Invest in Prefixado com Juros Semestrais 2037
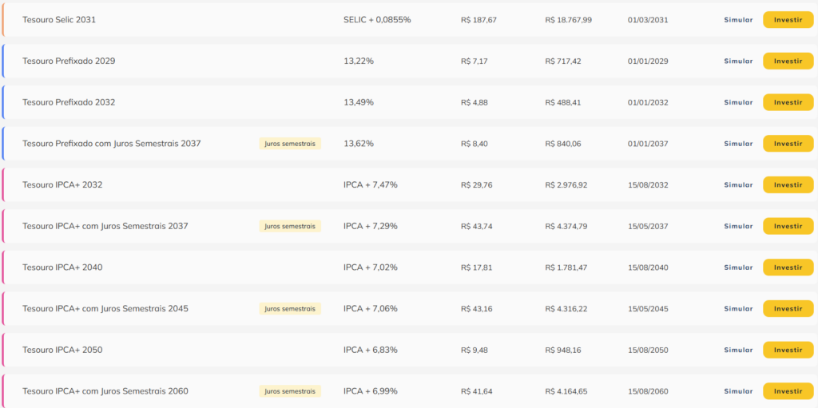818x408 pixels. 788,144
